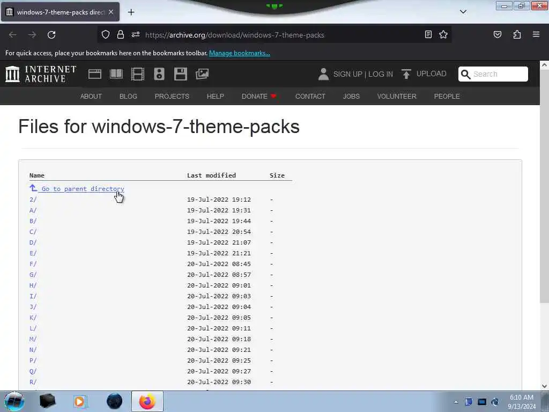The height and width of the screenshot is (412, 549).
Task: Click the UPLOAD link text
Action: coord(432,73)
